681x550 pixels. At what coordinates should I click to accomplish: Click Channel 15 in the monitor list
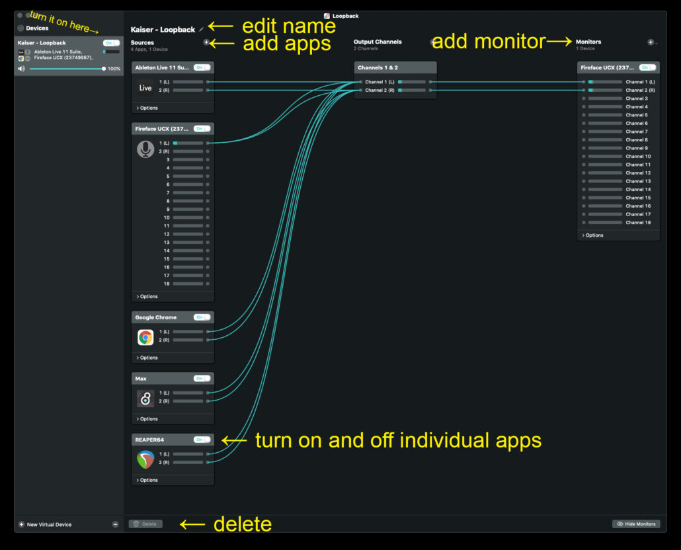pos(638,198)
